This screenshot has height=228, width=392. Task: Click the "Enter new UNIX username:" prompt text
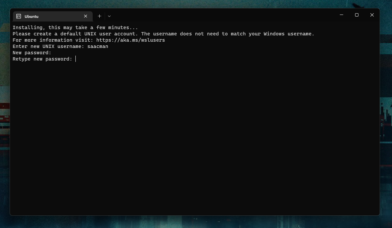pyautogui.click(x=49, y=46)
